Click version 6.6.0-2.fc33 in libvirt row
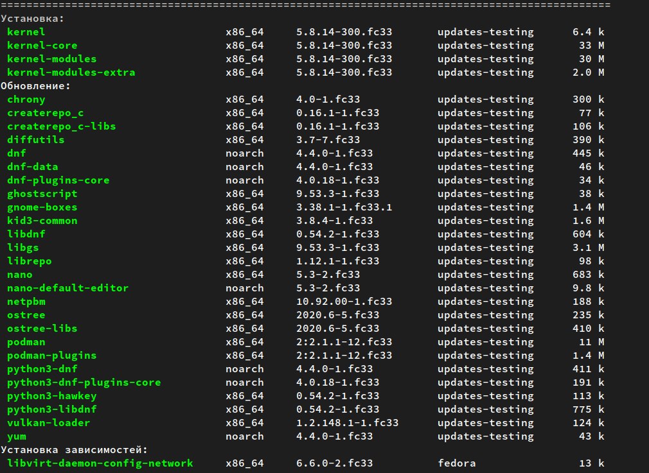This screenshot has width=649, height=473. click(x=334, y=463)
